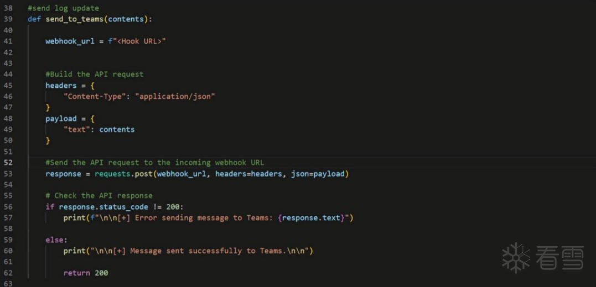Click the webhook_url variable on line 41
This screenshot has width=596, height=287.
pyautogui.click(x=70, y=41)
